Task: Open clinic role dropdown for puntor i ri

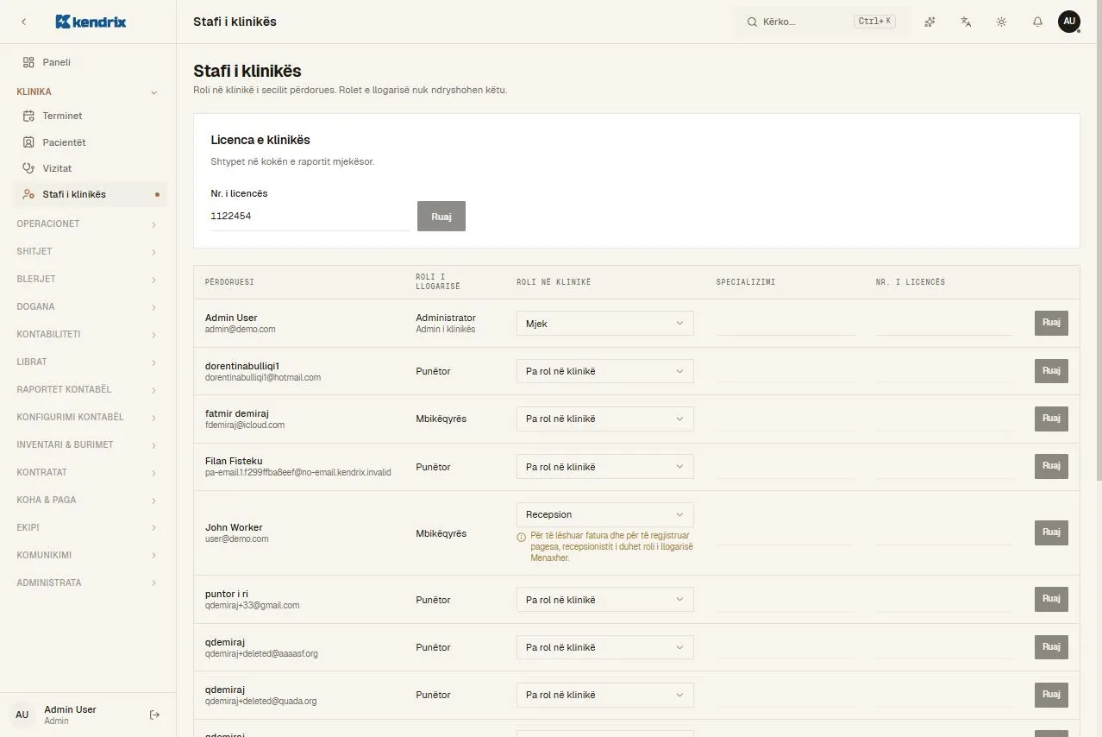Action: (604, 600)
